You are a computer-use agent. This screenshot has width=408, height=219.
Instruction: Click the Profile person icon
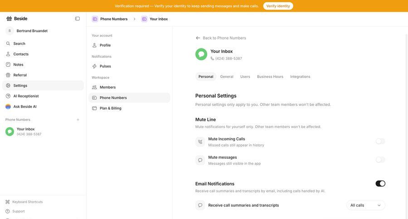94,45
